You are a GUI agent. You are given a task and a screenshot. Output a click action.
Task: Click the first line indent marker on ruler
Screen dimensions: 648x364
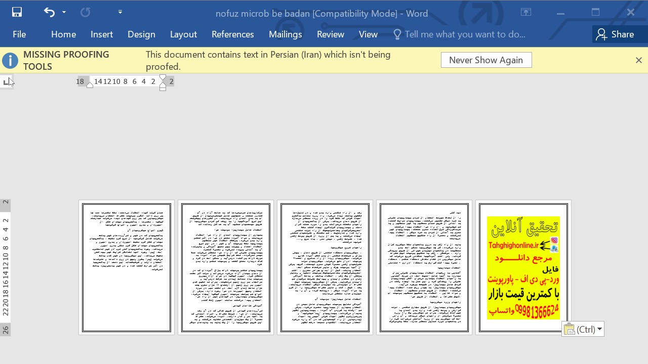[163, 78]
